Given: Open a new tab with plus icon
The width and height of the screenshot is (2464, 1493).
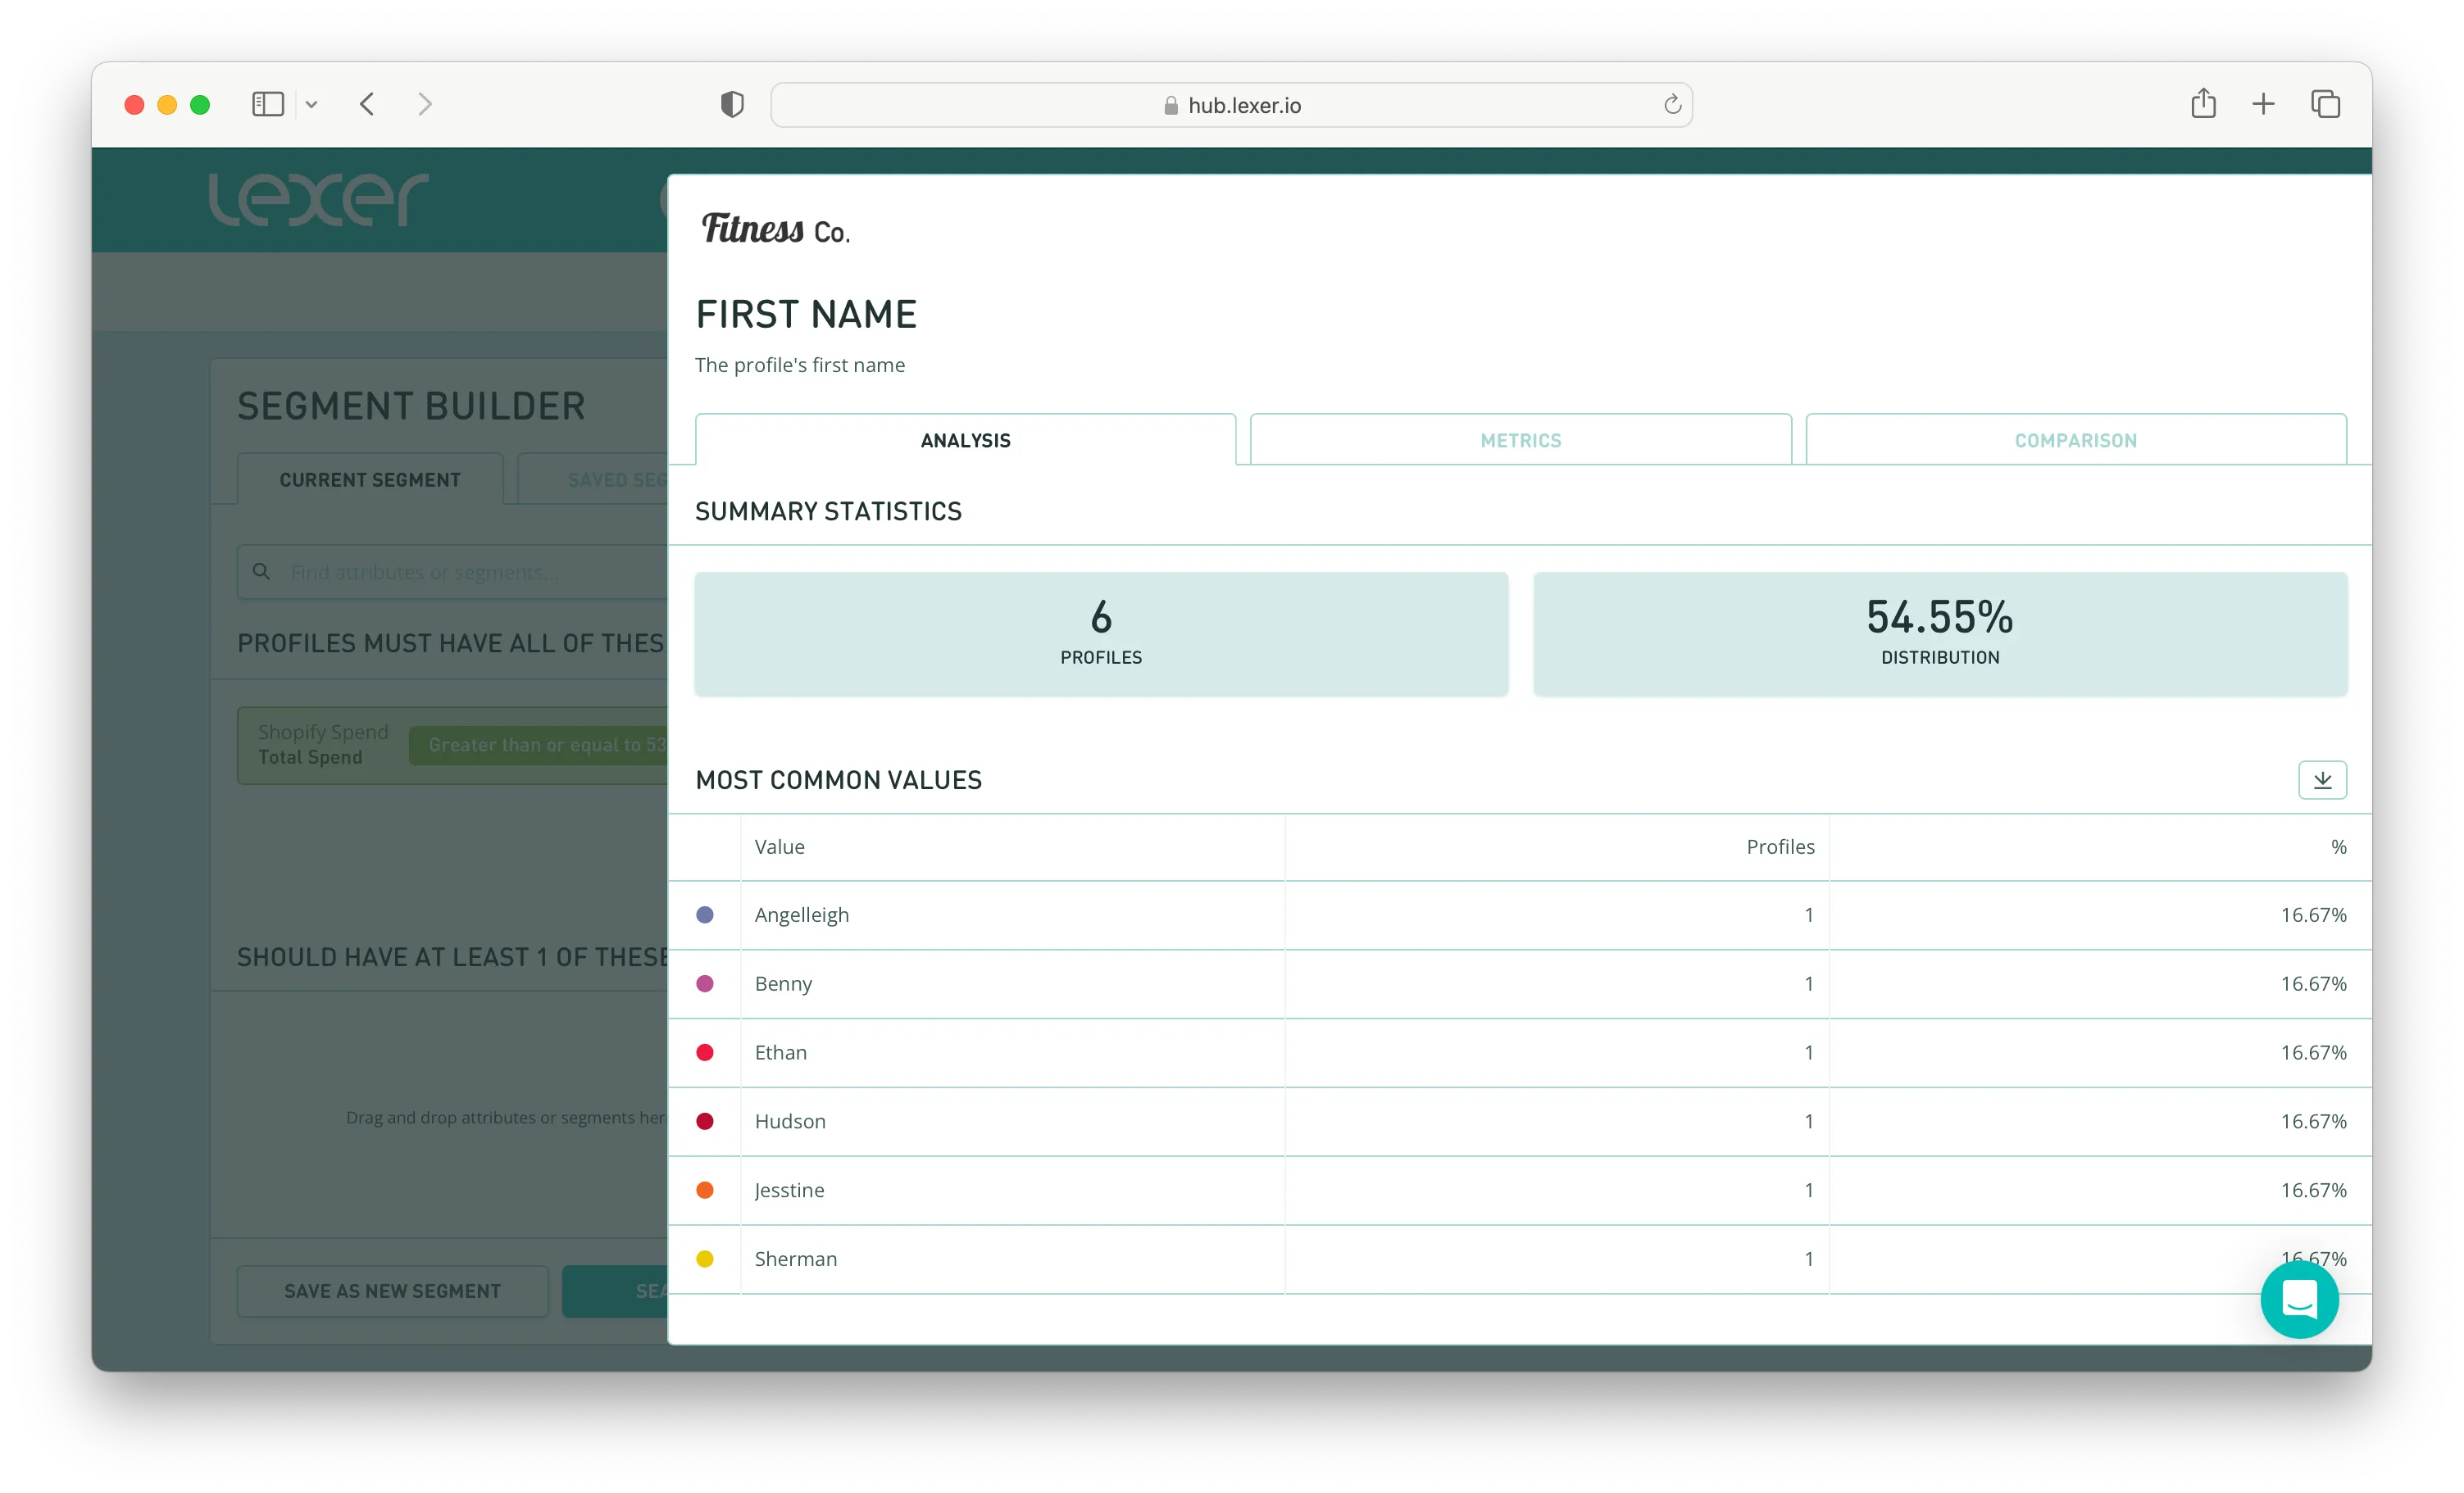Looking at the screenshot, I should tap(2263, 104).
